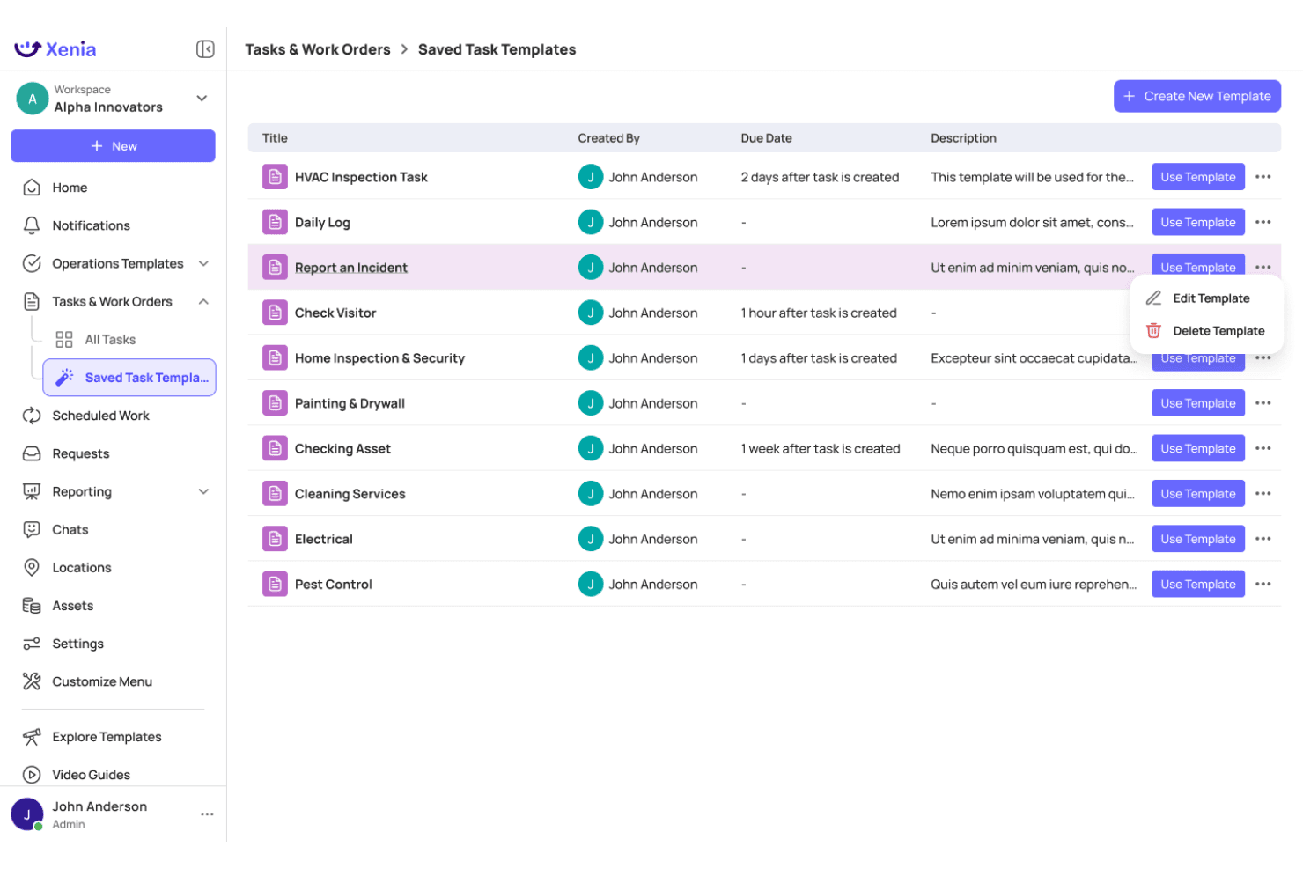Screen dimensions: 1303x869
Task: Use Template for Daily Log row
Action: click(x=1198, y=222)
